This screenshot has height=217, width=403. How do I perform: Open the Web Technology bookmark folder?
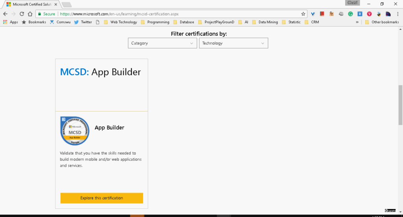tap(120, 22)
